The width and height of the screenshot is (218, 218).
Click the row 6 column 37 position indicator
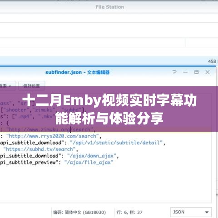[129, 212]
